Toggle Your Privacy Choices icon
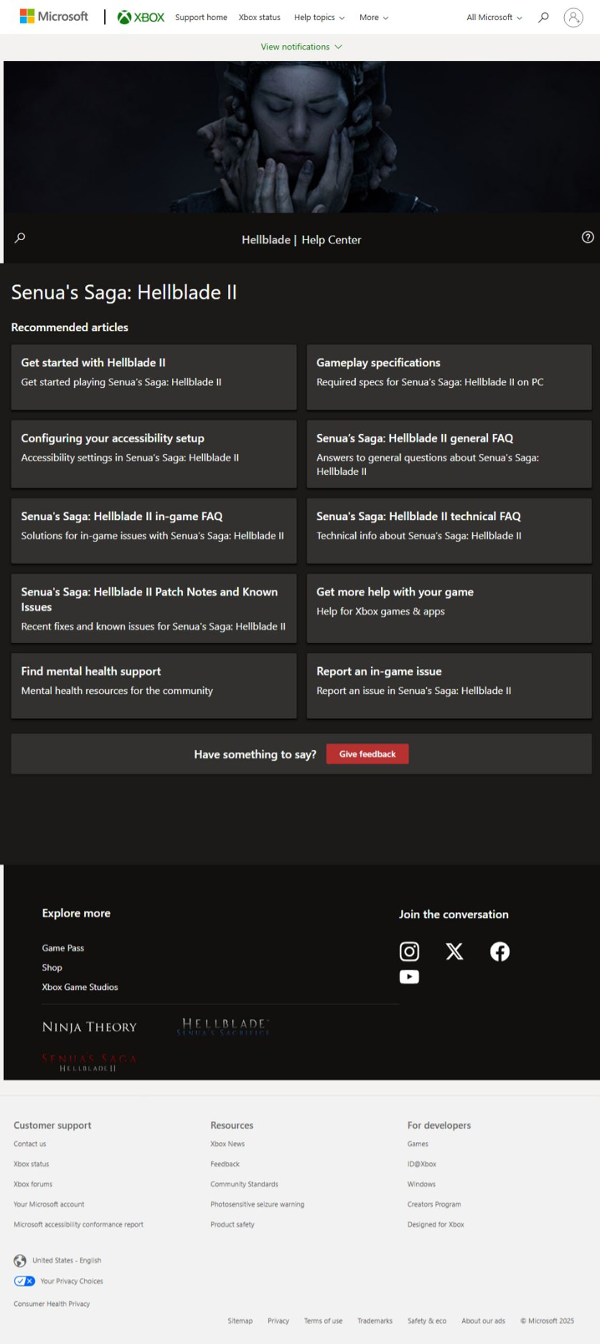Viewport: 600px width, 1344px height. [24, 1280]
